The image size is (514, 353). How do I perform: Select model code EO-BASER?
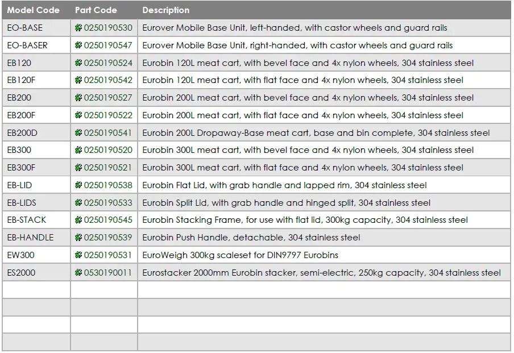27,45
